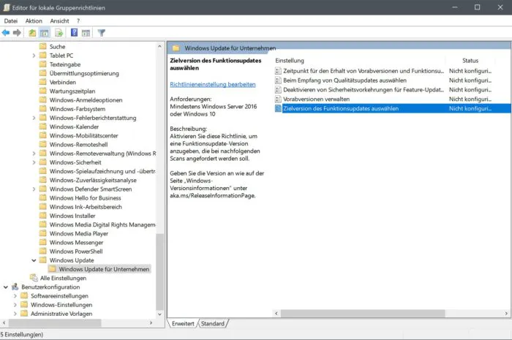This screenshot has width=512, height=340.
Task: Select Zeitpunkt für den Erhalt von Vorabversionen
Action: (x=364, y=71)
